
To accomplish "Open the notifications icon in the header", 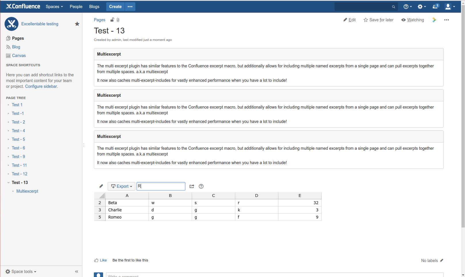I will point(435,7).
